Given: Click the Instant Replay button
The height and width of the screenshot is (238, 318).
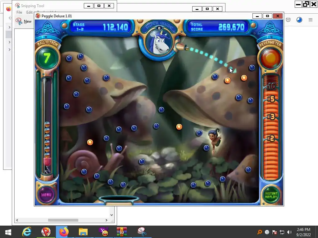Looking at the screenshot, I should (271, 195).
